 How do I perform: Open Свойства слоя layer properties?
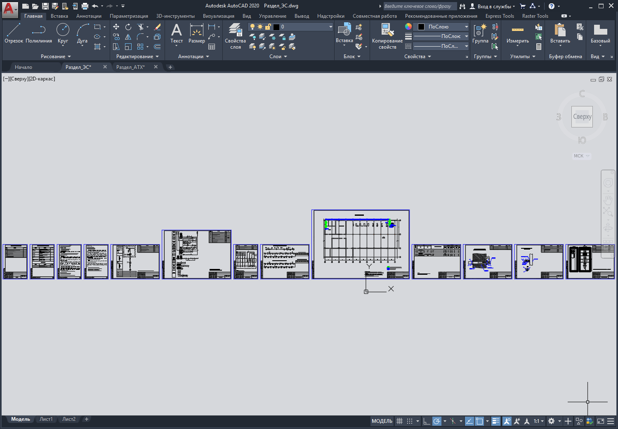pyautogui.click(x=235, y=36)
